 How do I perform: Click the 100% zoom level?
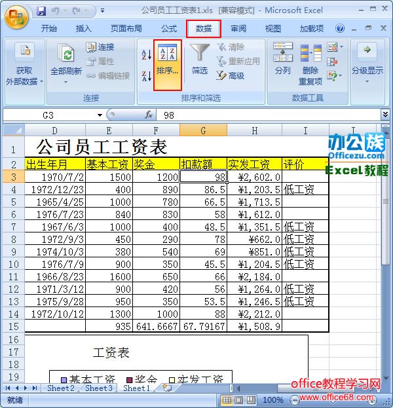(272, 400)
